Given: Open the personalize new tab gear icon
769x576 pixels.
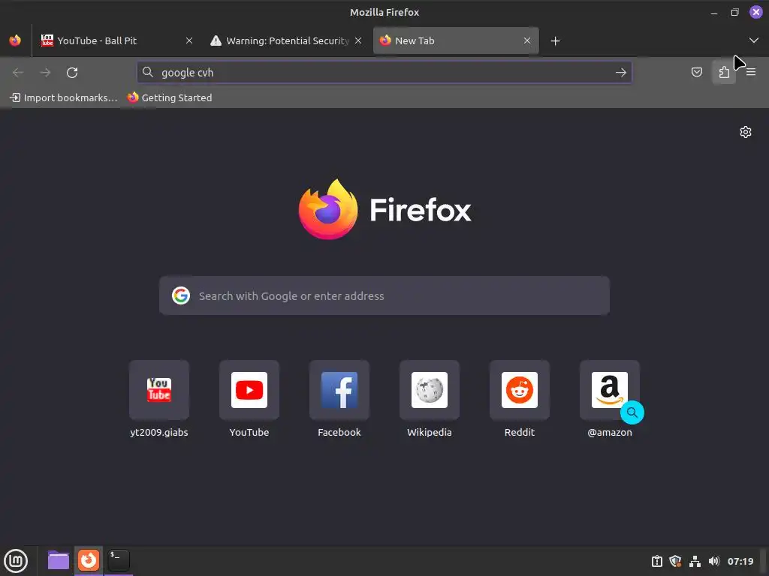Looking at the screenshot, I should (746, 132).
